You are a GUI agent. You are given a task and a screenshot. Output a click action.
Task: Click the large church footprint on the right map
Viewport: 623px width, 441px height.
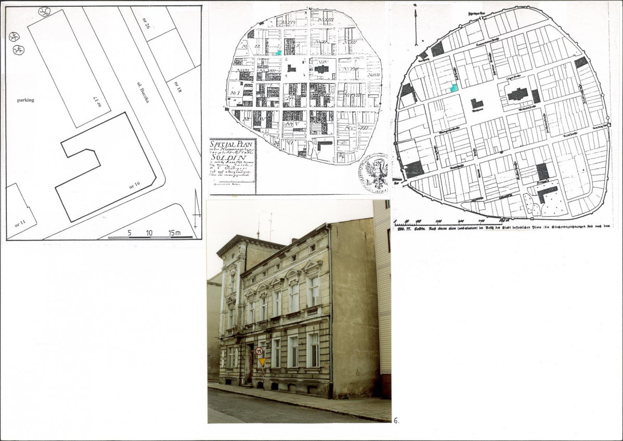pyautogui.click(x=517, y=95)
